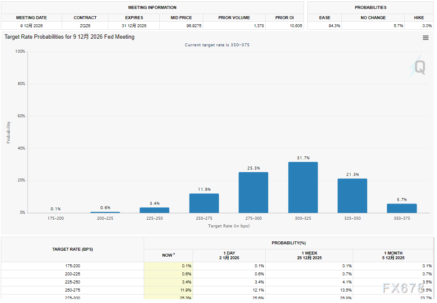Click the HIKE probability header
This screenshot has height=303, width=437.
[419, 18]
